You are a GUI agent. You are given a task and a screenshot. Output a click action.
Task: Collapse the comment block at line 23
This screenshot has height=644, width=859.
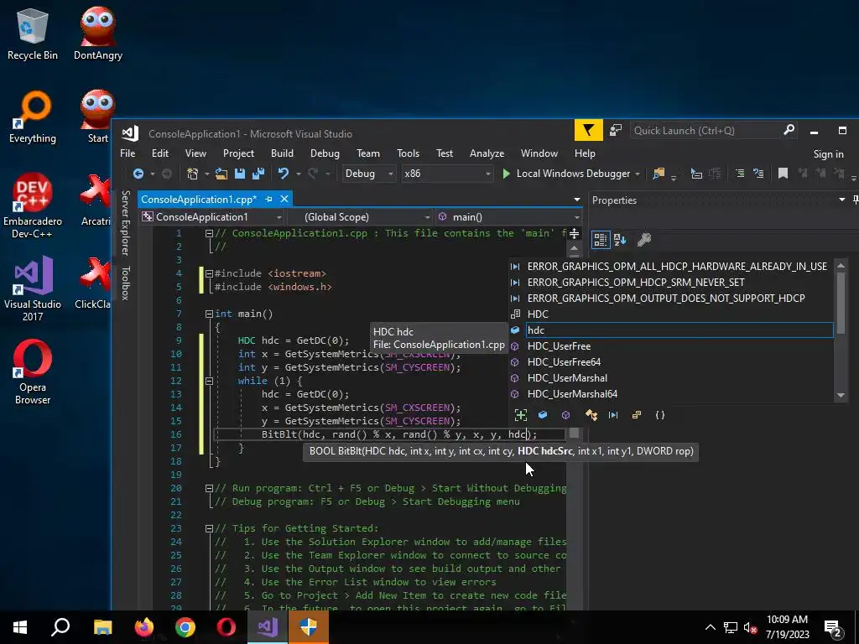point(209,529)
